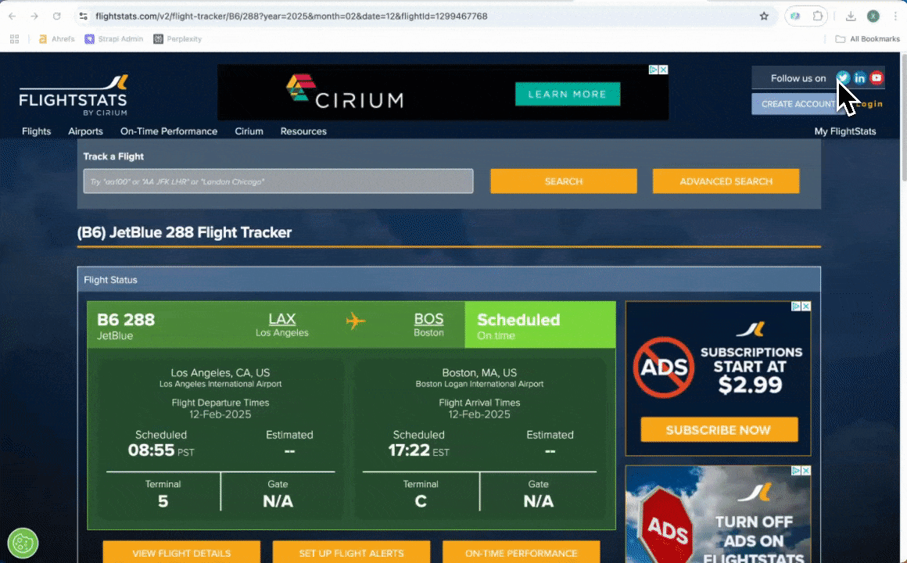Image resolution: width=907 pixels, height=563 pixels.
Task: Open the LinkedIn follow icon
Action: (859, 77)
